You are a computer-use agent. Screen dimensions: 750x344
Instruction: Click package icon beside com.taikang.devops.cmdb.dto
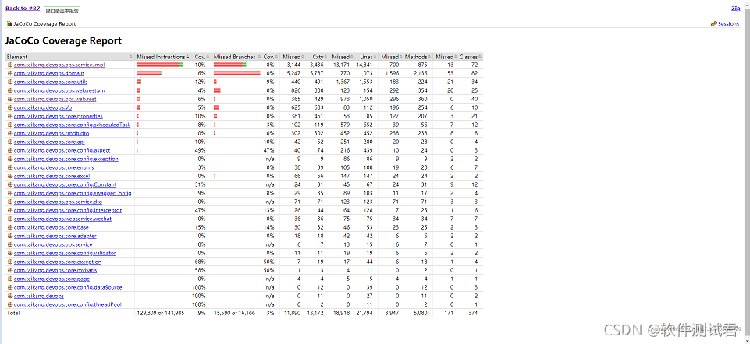click(x=9, y=134)
